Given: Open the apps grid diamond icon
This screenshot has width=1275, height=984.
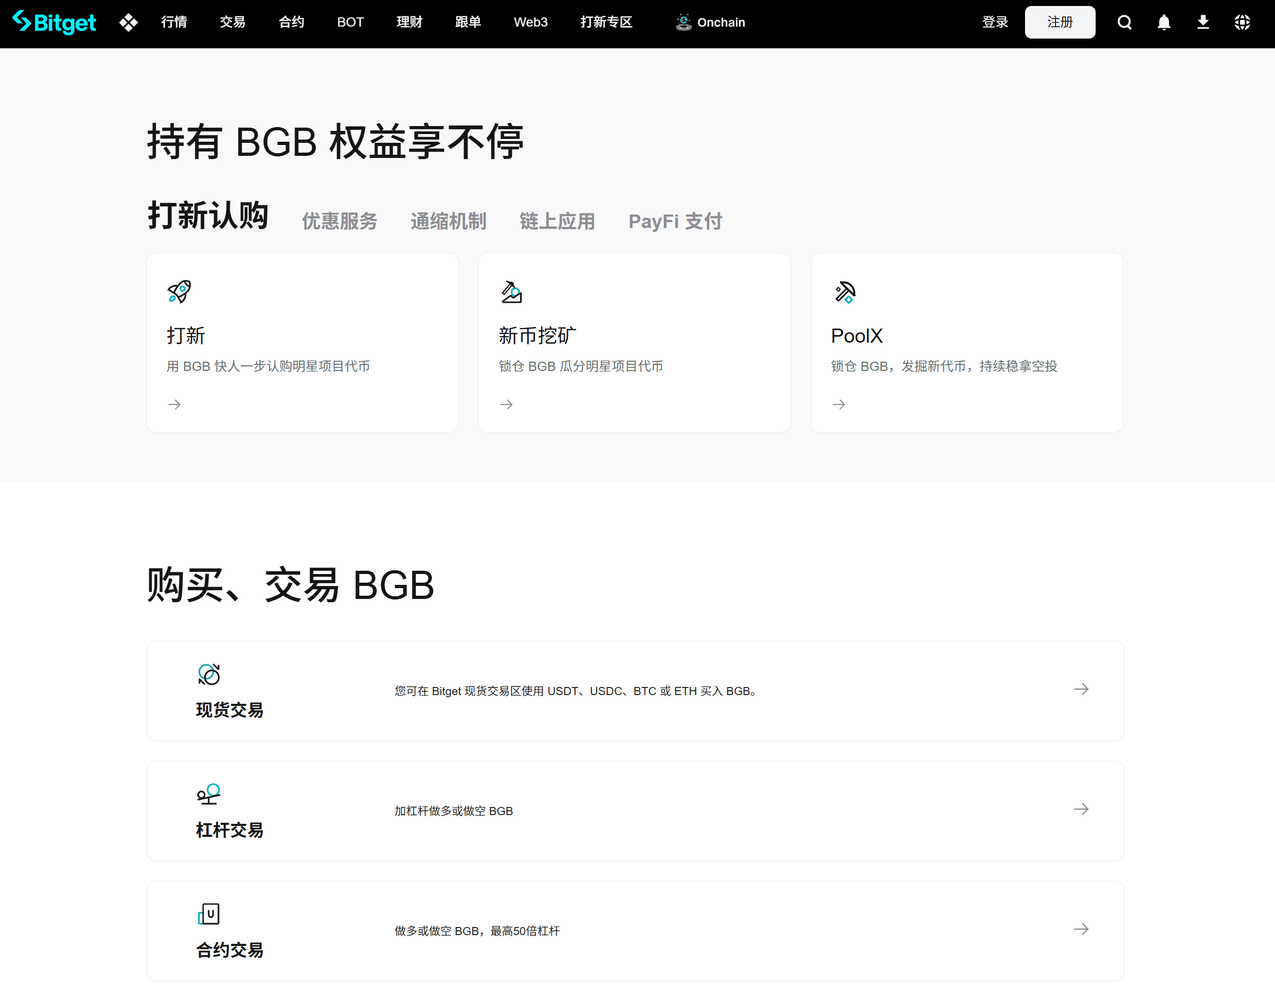Looking at the screenshot, I should (128, 22).
